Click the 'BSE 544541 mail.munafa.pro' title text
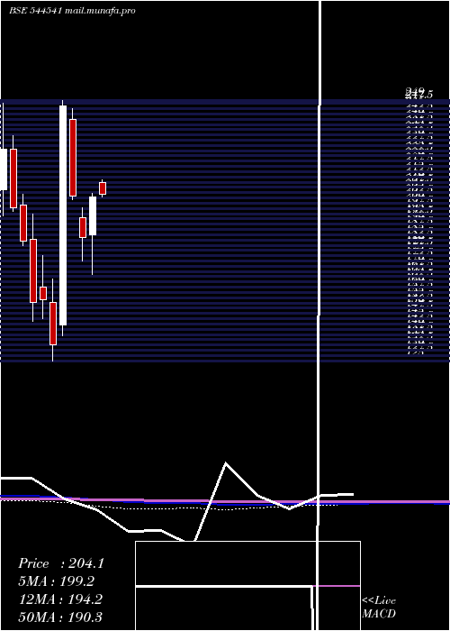450x631 pixels. coord(72,11)
